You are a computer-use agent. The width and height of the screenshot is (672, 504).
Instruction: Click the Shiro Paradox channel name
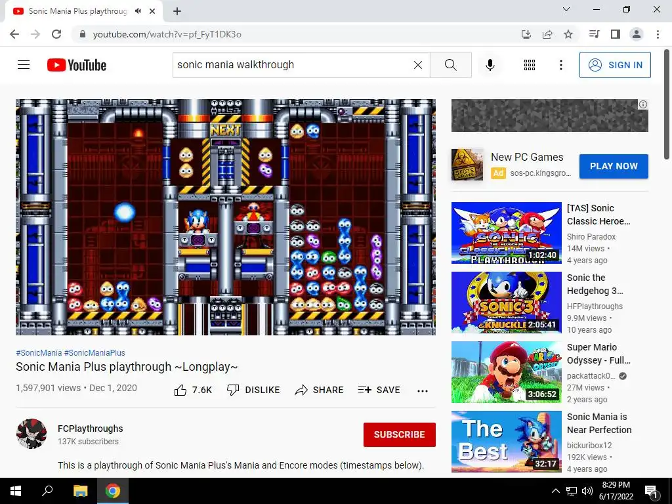tap(591, 236)
